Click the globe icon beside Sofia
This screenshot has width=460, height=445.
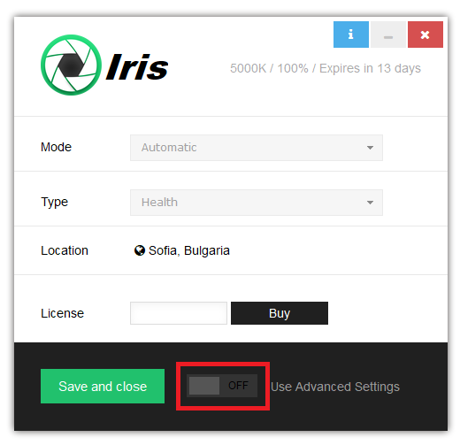[140, 250]
